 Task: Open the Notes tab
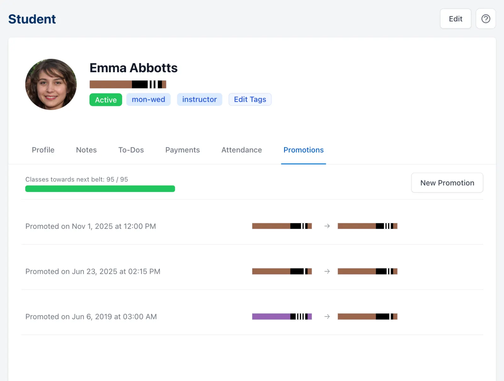tap(86, 150)
